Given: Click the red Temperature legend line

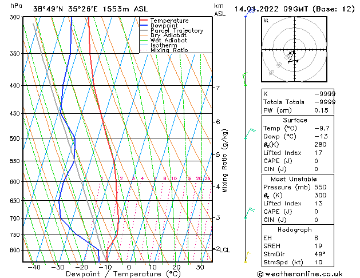Looking at the screenshot, I should click(144, 21).
